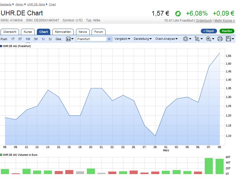Click the Symbol: U1D text

[73, 20]
